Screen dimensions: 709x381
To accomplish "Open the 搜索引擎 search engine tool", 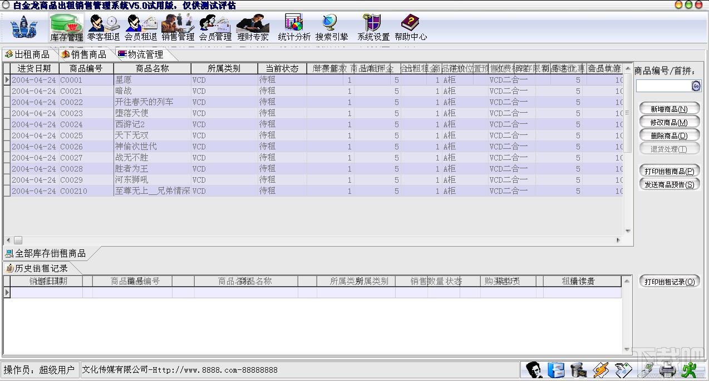I will click(x=331, y=27).
